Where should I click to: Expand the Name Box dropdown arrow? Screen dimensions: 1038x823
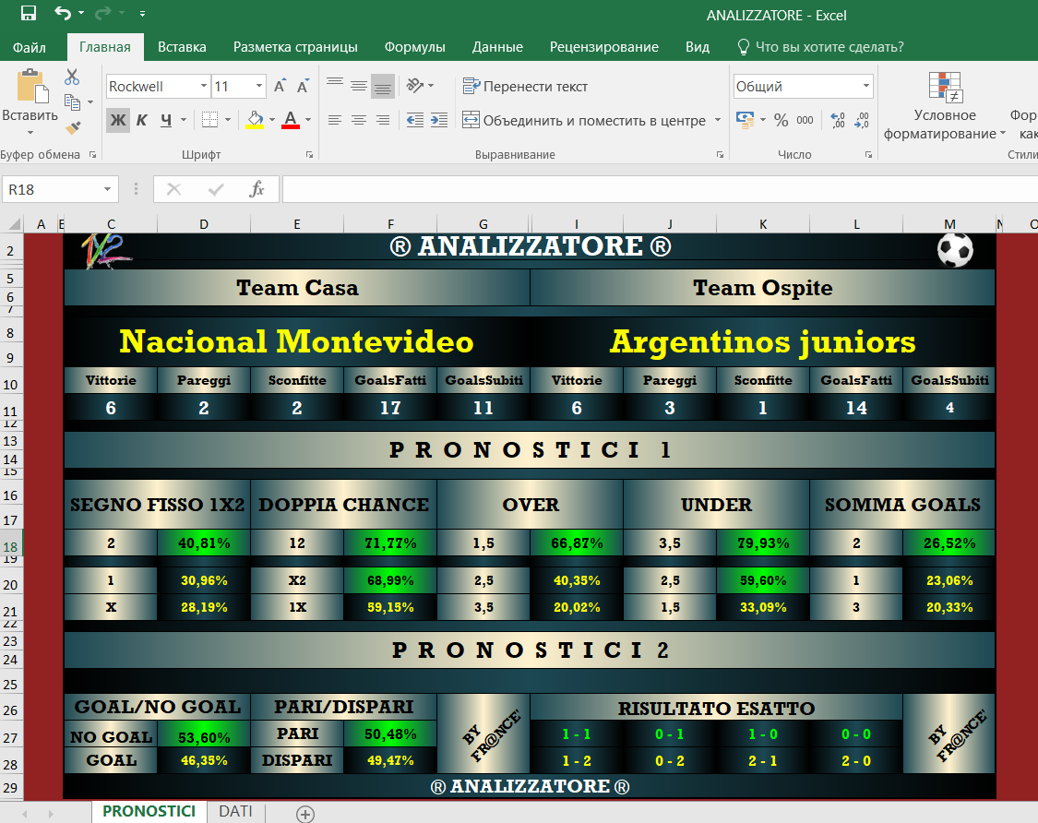point(108,189)
